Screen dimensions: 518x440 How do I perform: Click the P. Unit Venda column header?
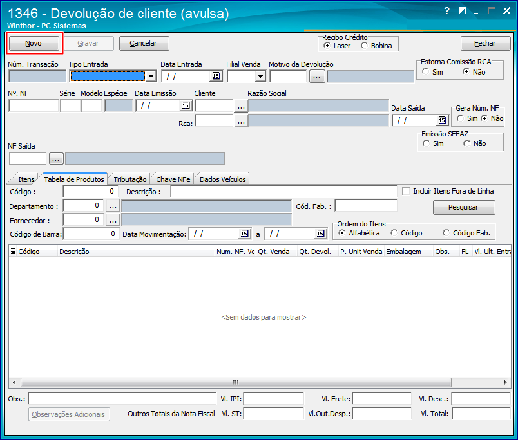(x=361, y=252)
